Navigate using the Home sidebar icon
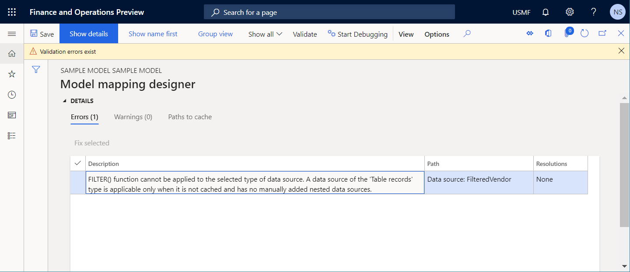Image resolution: width=630 pixels, height=272 pixels. tap(11, 53)
